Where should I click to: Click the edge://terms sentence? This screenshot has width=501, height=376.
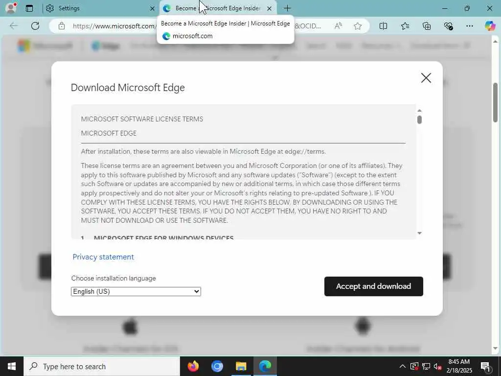tap(203, 152)
